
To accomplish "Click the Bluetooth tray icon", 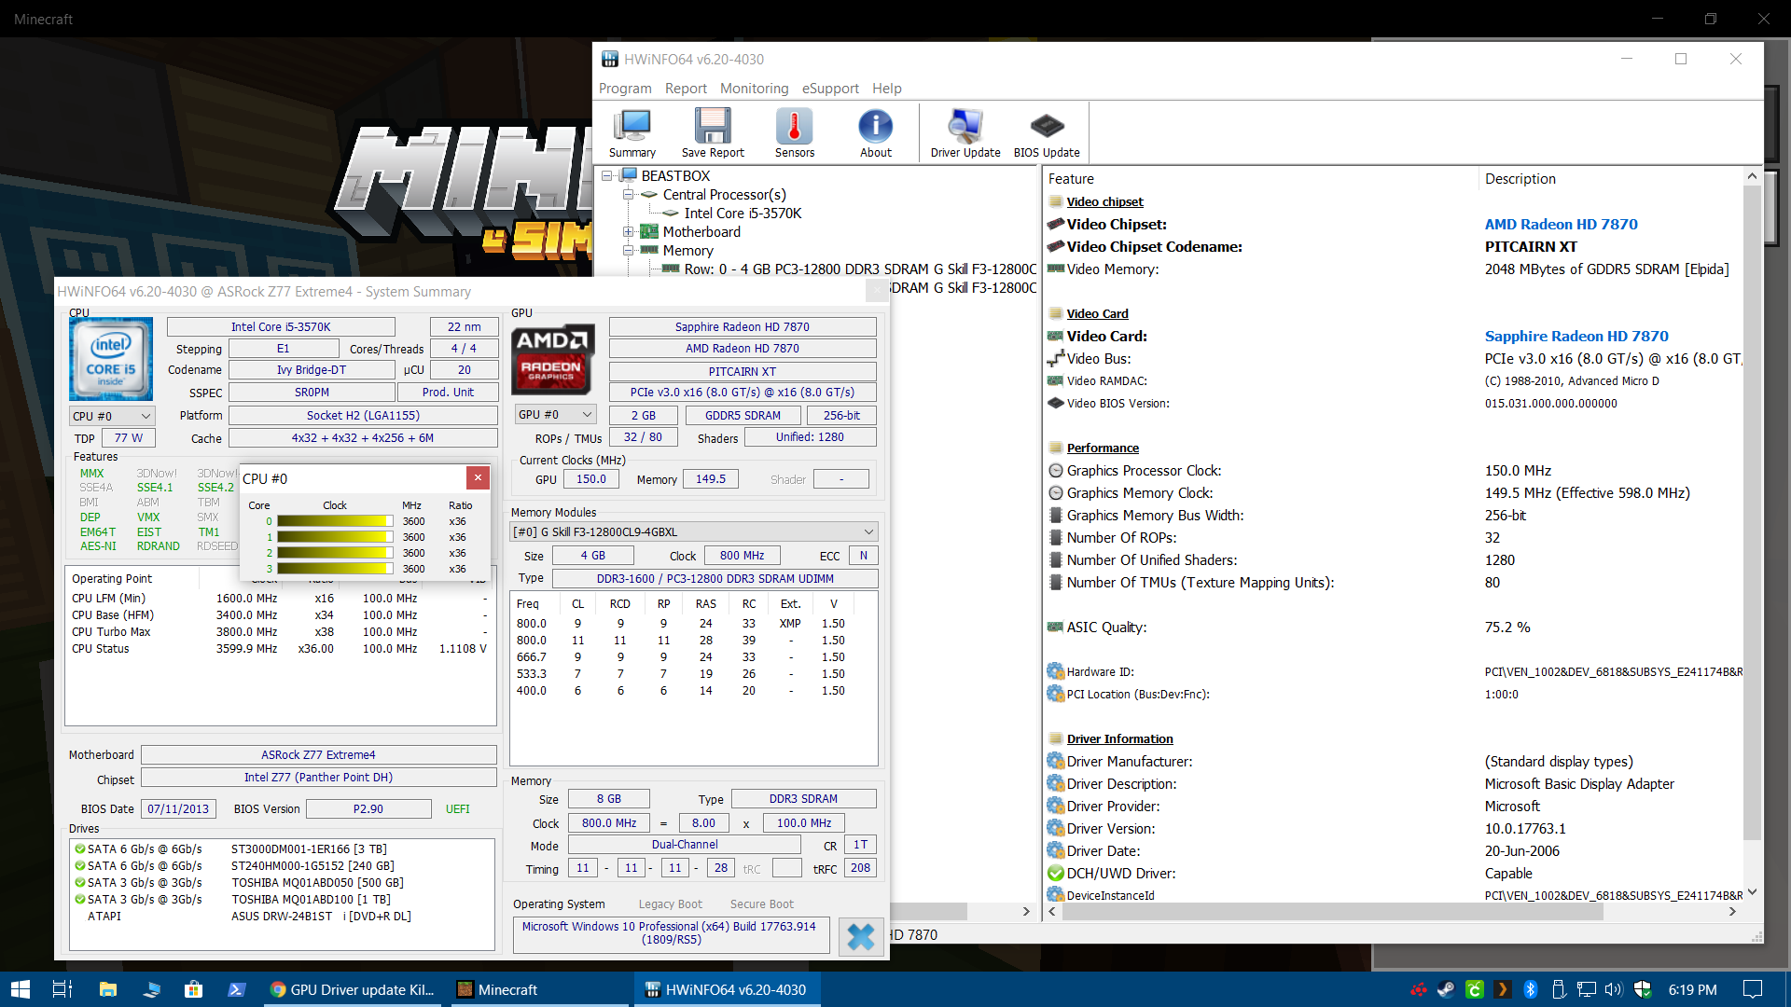I will click(1530, 989).
